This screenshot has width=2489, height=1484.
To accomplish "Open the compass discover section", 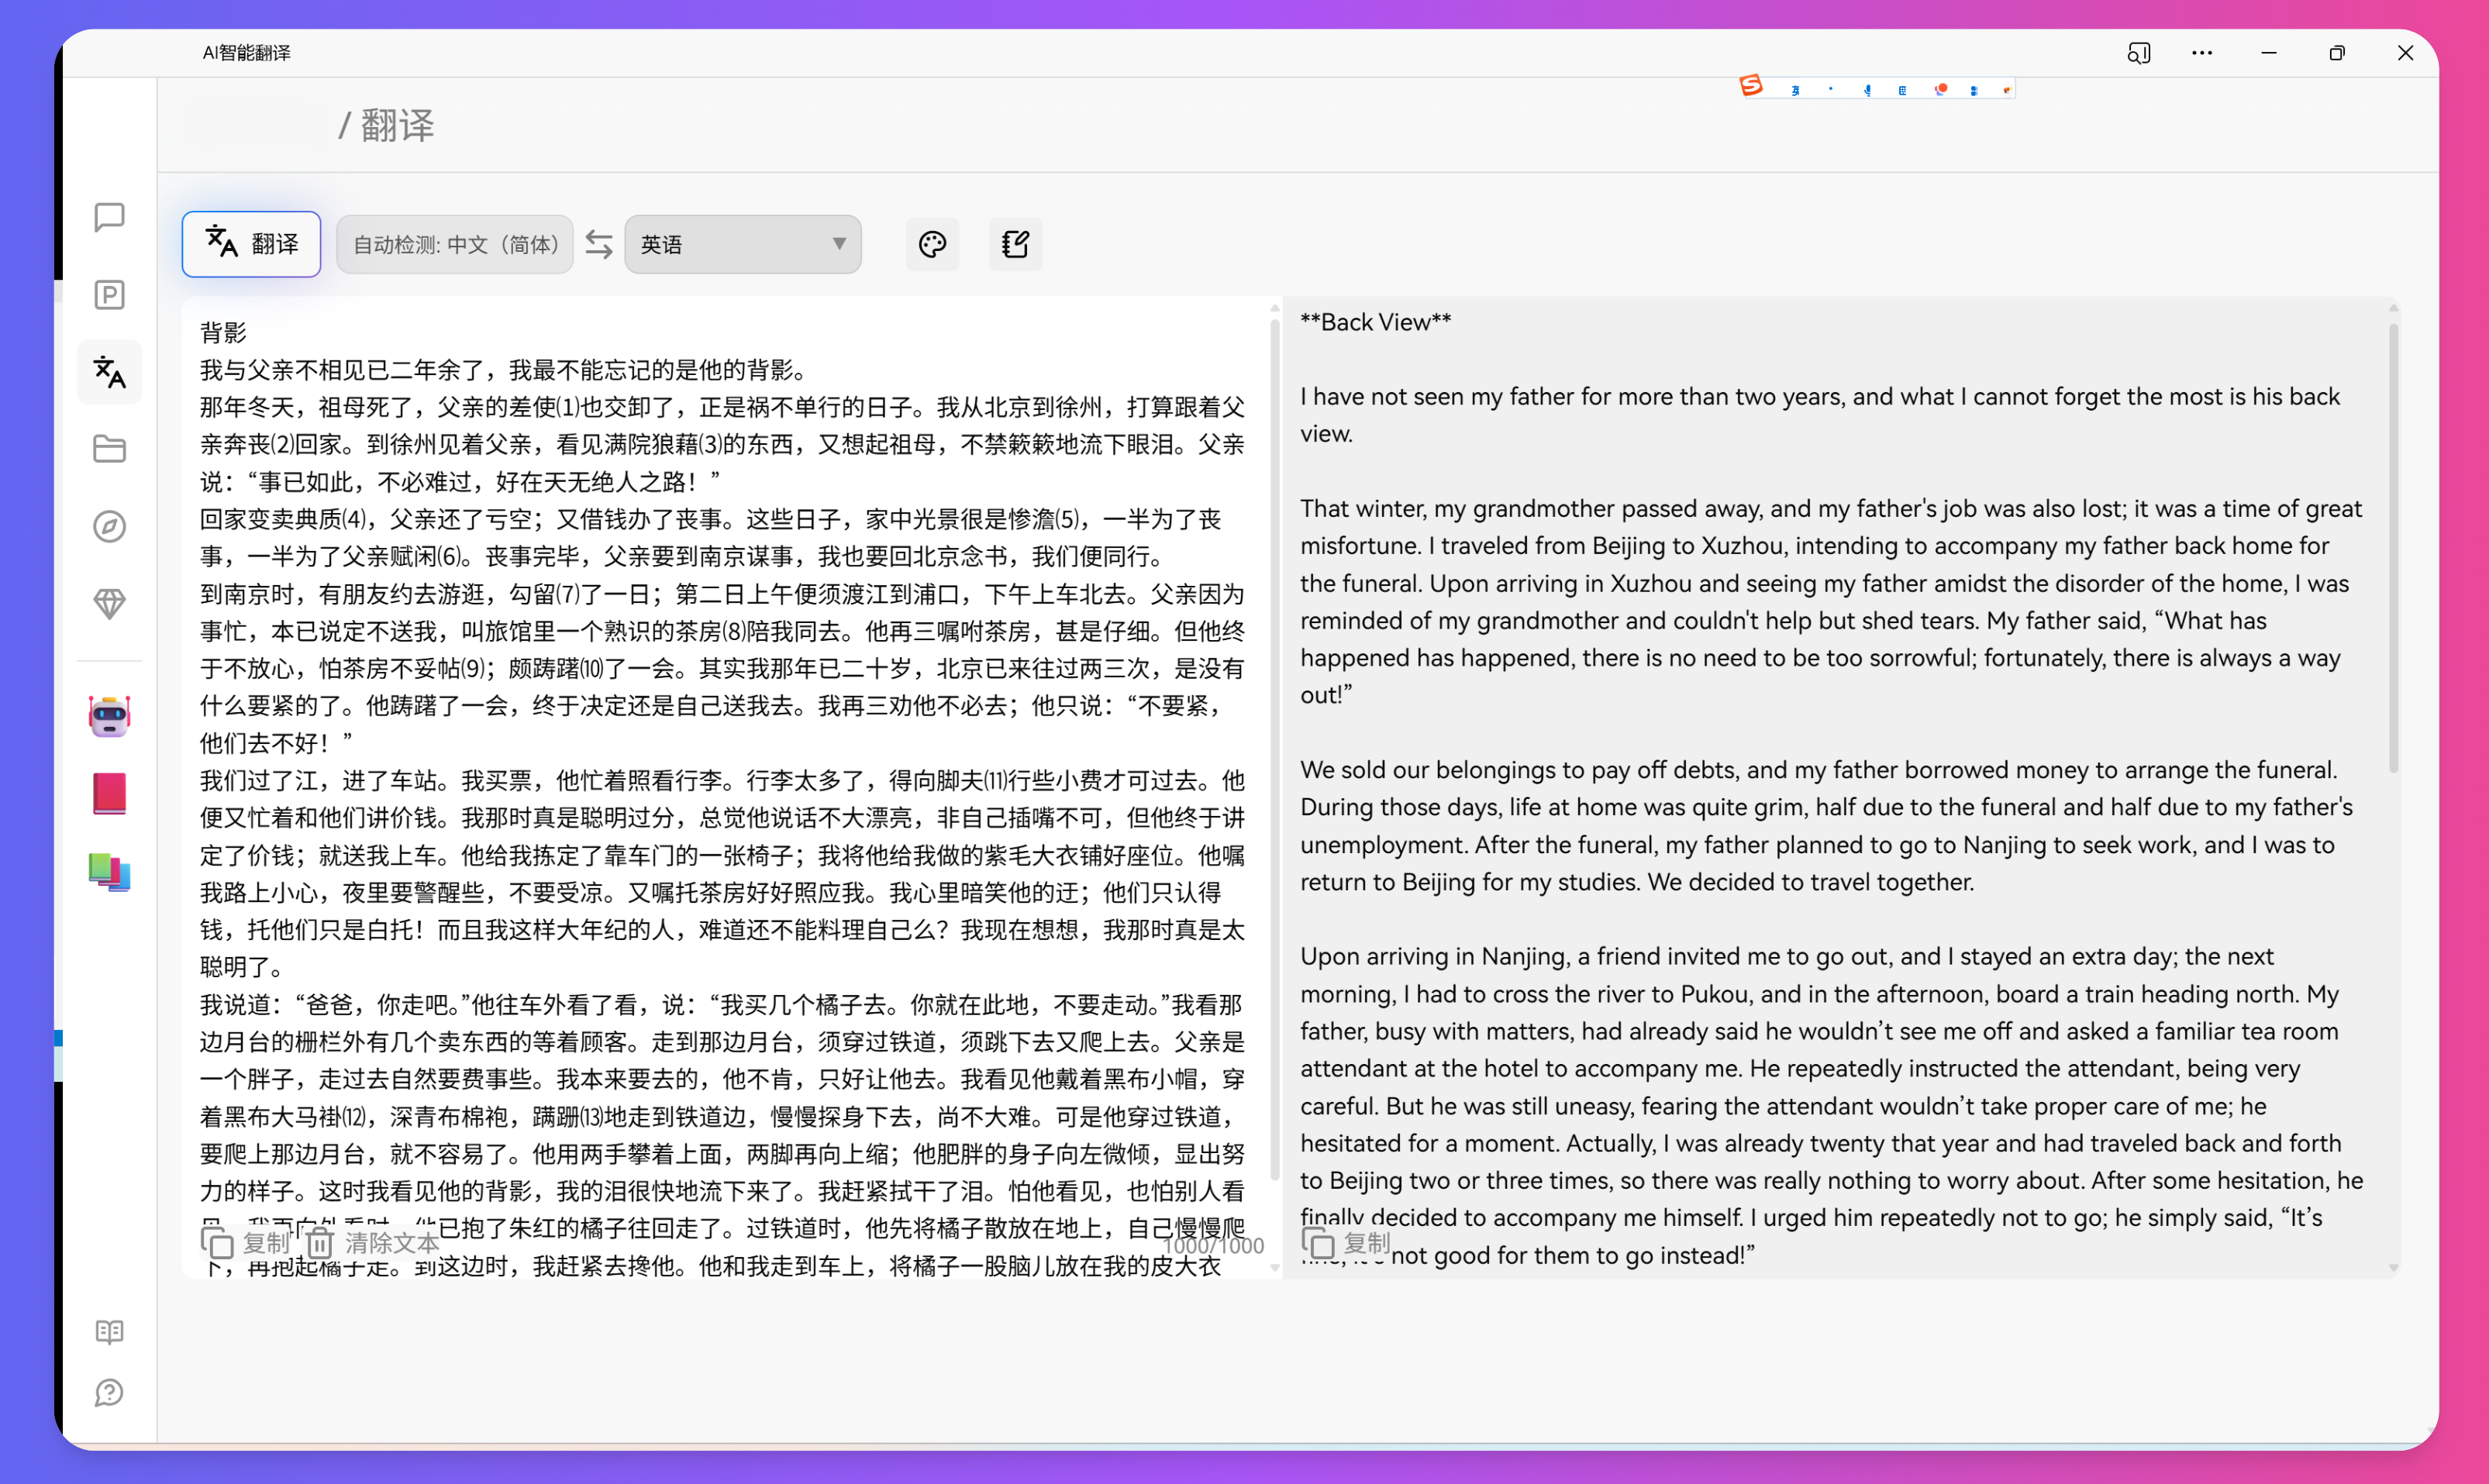I will click(109, 527).
